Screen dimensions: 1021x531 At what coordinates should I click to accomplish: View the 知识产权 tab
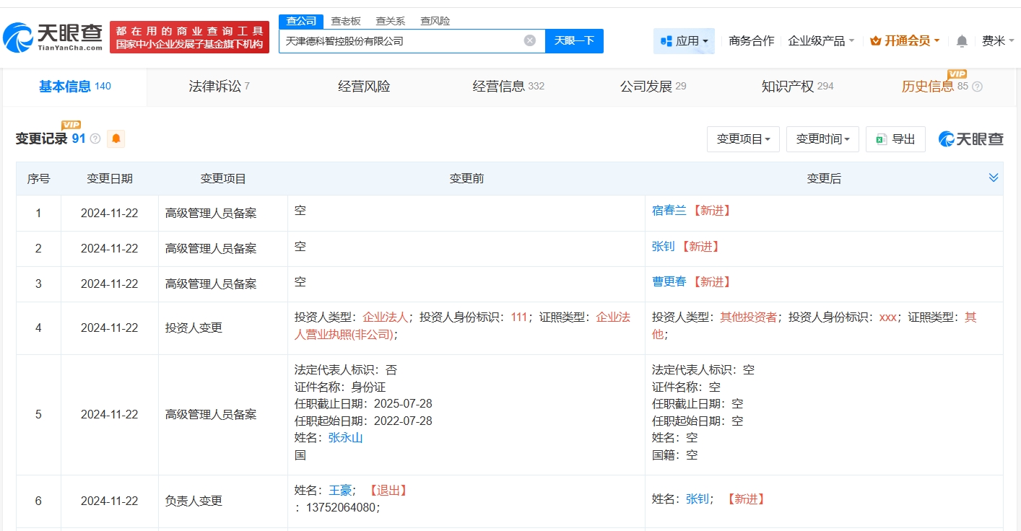797,87
